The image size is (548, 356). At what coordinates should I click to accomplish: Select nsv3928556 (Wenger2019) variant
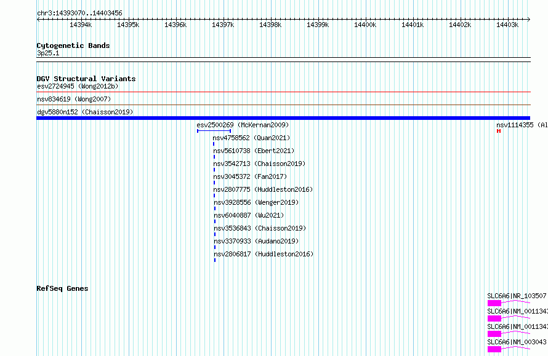click(256, 202)
